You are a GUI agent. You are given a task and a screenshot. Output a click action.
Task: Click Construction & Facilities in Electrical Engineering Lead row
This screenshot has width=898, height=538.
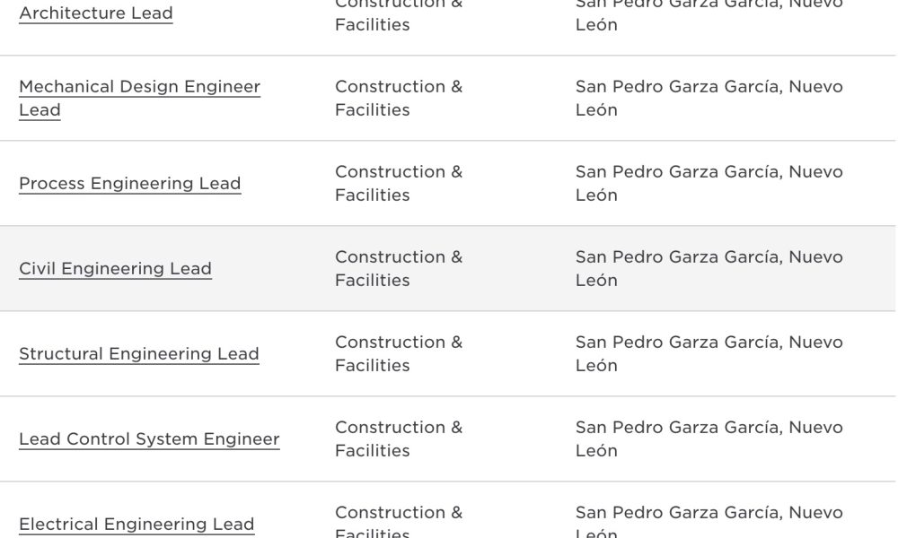pos(399,521)
